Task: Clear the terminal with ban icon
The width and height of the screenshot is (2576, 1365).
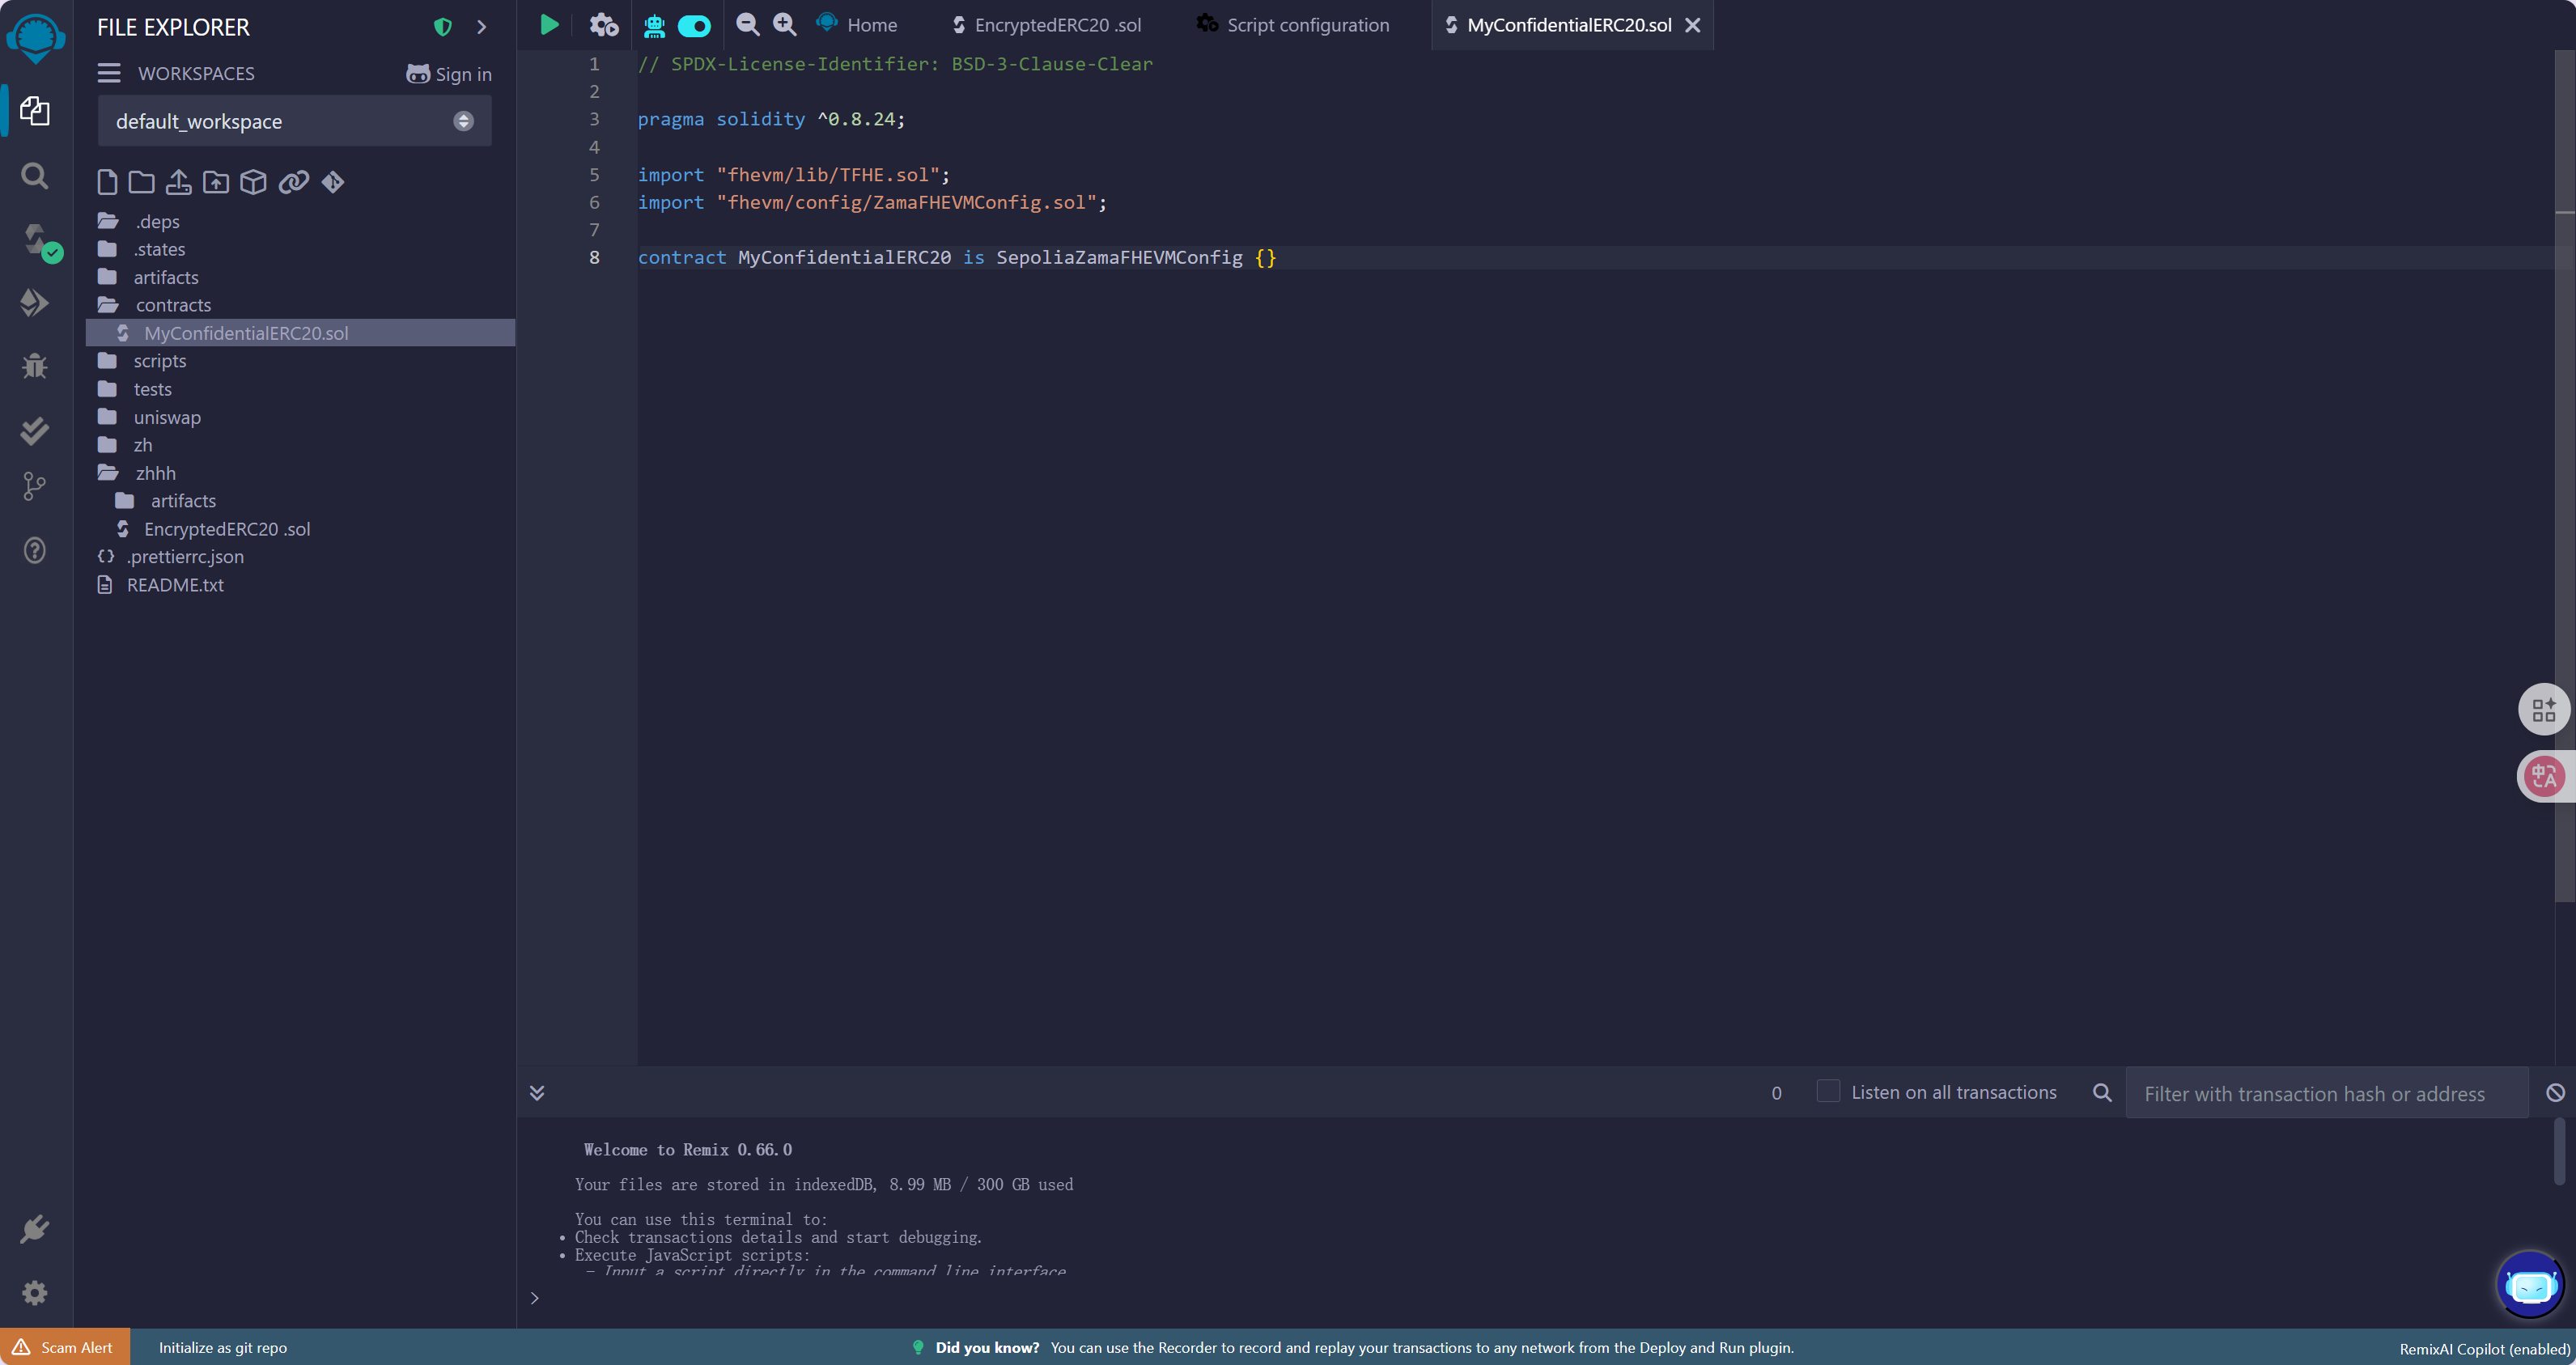Action: (2555, 1092)
